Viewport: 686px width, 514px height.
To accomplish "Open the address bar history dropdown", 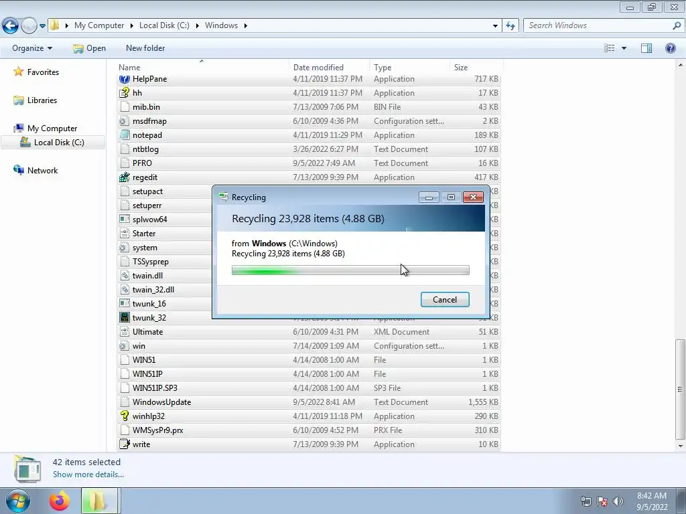I will [495, 26].
